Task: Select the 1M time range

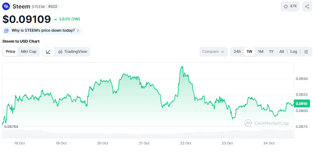Action: click(x=261, y=52)
